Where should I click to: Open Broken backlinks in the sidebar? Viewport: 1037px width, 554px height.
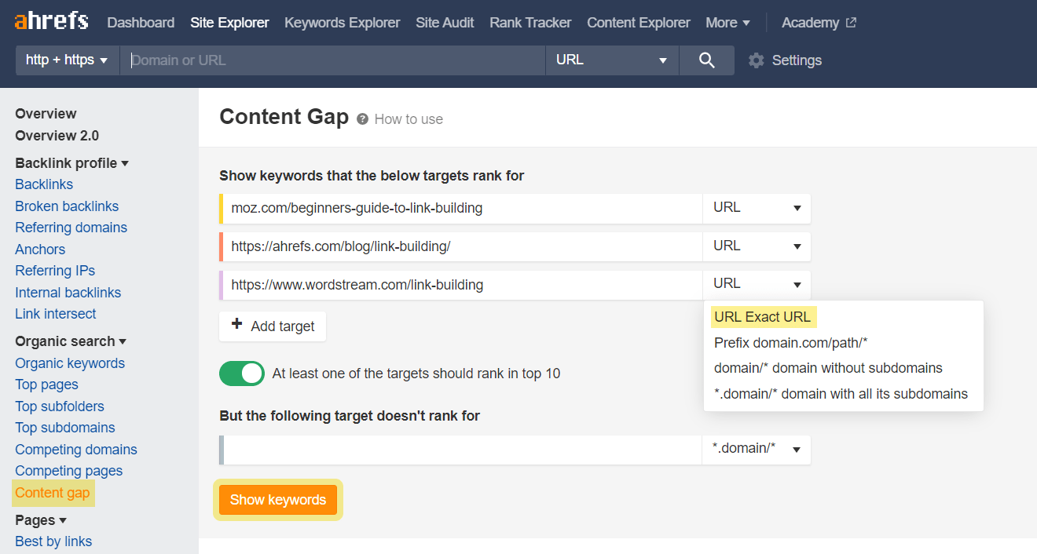click(67, 206)
